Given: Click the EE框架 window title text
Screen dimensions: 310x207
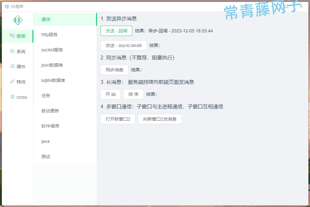Looking at the screenshot, I should point(17,7).
